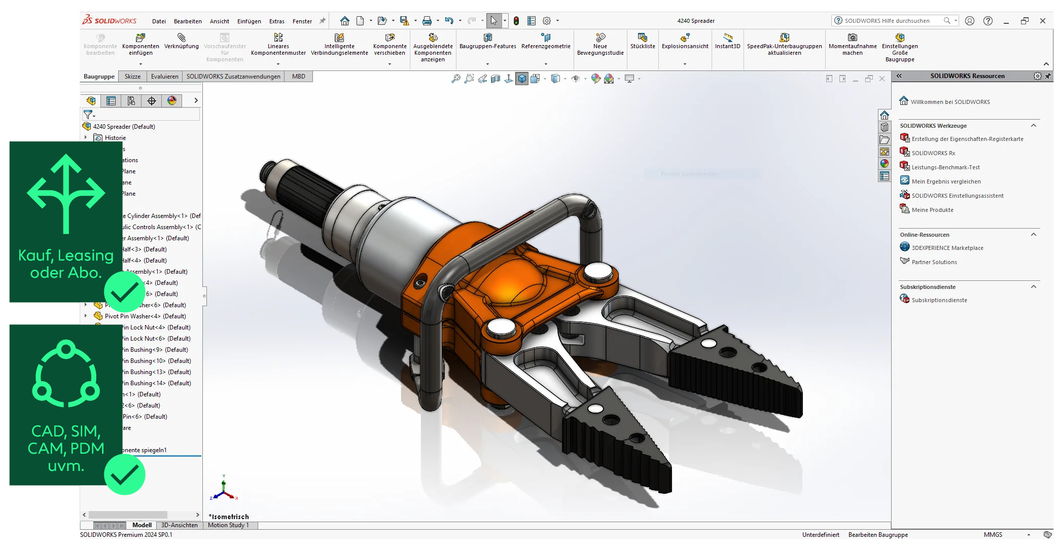Click Zoom to fit in view toolbar
This screenshot has width=1059, height=549.
pyautogui.click(x=456, y=79)
